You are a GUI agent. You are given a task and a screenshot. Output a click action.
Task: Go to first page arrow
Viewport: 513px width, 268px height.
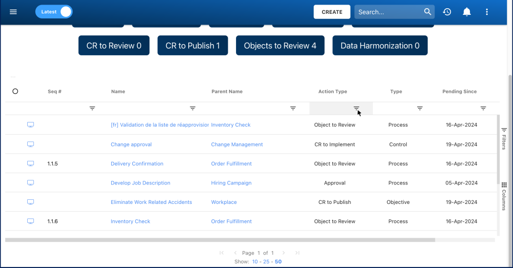222,253
